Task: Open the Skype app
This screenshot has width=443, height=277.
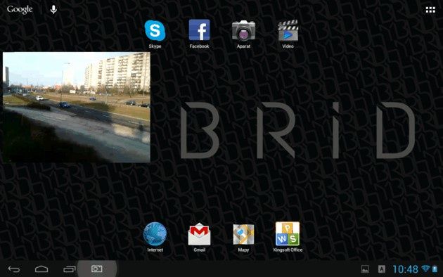Action: pos(155,30)
